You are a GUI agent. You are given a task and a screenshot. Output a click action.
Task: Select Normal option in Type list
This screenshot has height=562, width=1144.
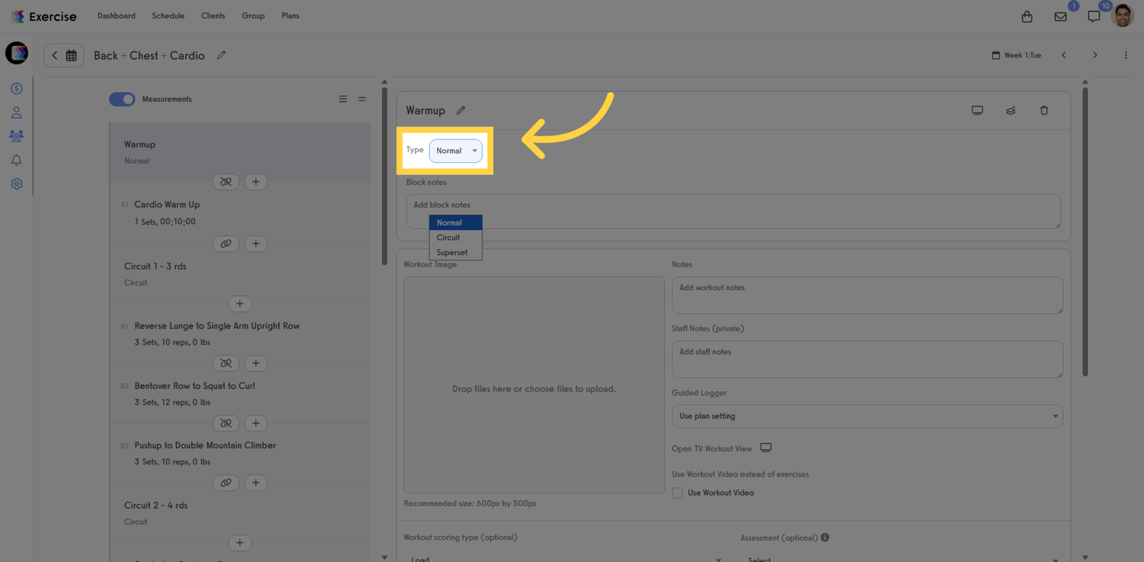[456, 222]
